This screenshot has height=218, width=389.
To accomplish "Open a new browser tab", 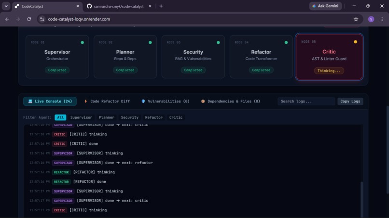I will (x=161, y=6).
